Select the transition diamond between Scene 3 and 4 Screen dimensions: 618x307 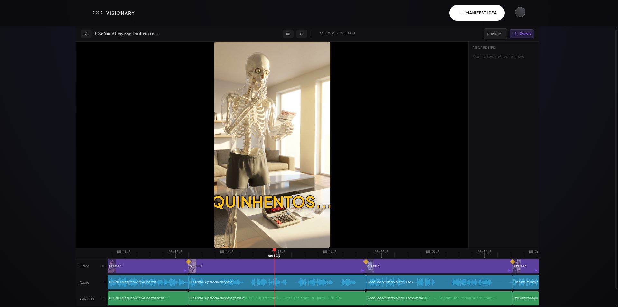(x=188, y=262)
